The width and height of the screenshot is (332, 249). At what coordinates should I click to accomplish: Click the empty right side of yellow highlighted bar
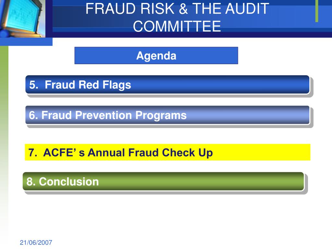262,152
